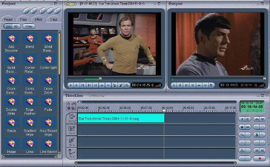Screen dimensions: 270x167
Task: Select the Center Rotat effect
Action: pyautogui.click(x=30, y=64)
